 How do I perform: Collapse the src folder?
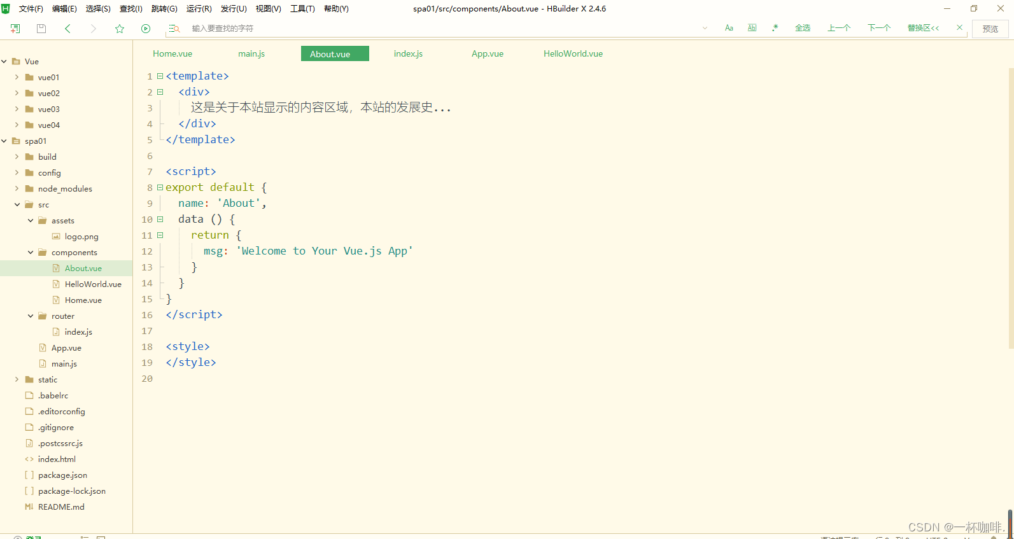tap(17, 204)
